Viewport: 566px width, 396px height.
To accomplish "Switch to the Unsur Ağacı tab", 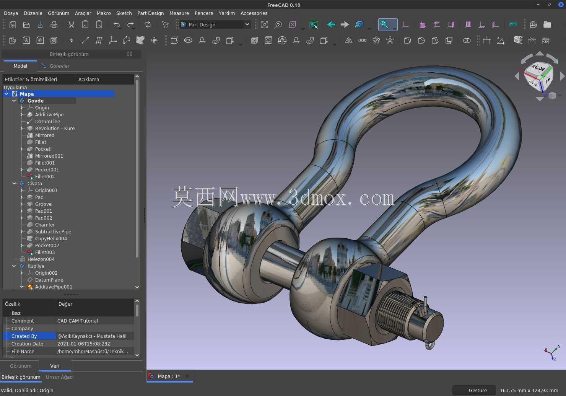I will (60, 377).
